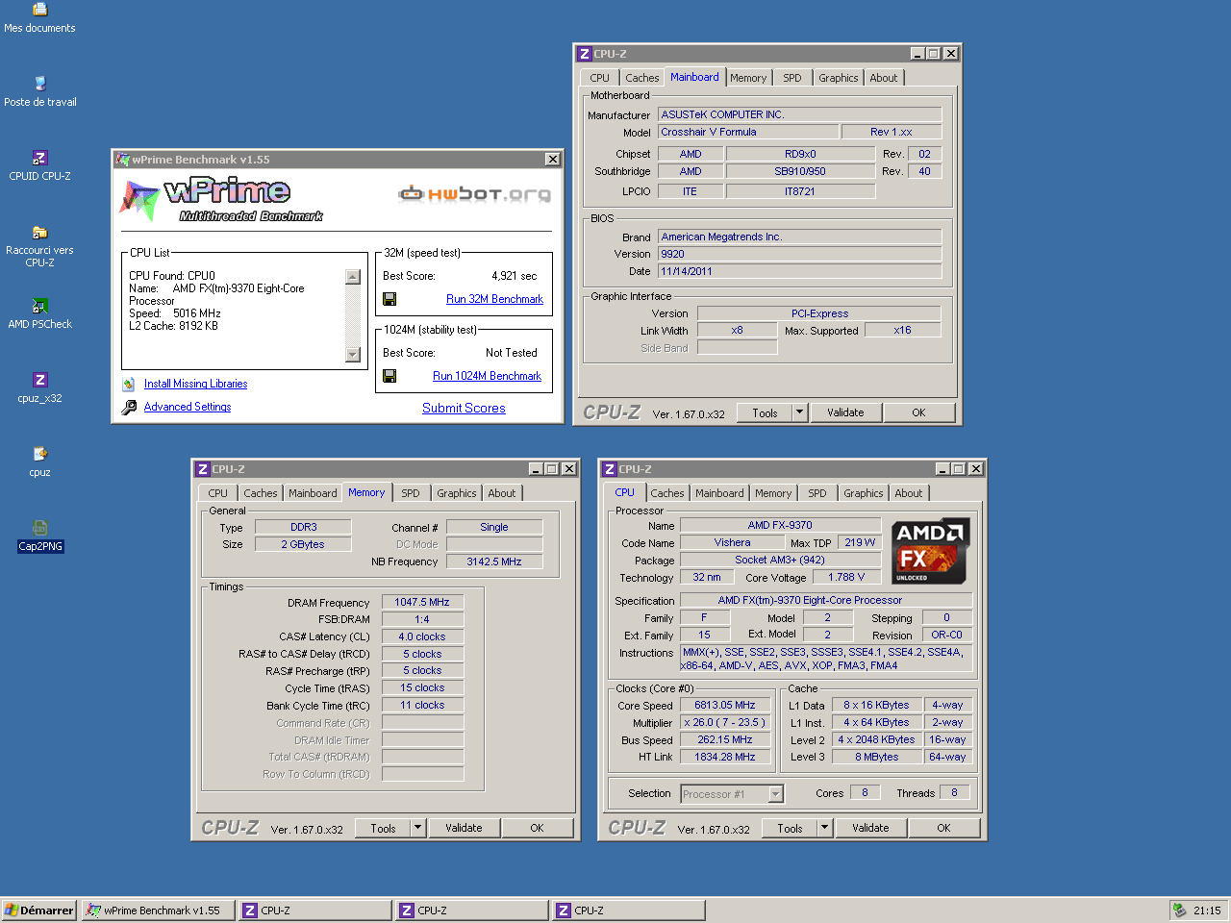
Task: Open Tools dropdown arrow in CPU window
Action: [824, 828]
